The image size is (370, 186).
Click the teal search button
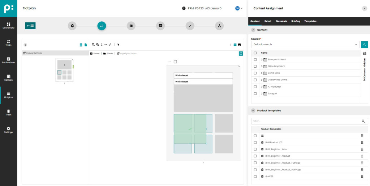[x=365, y=45]
